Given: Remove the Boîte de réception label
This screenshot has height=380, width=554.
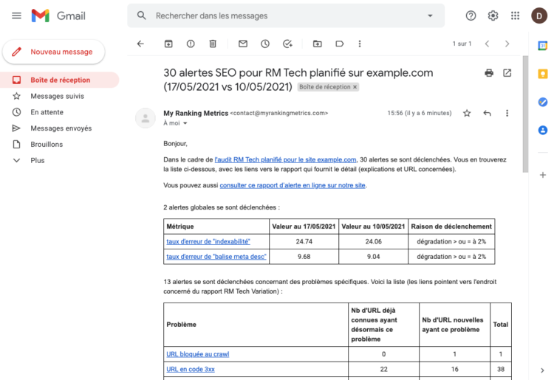Looking at the screenshot, I should (355, 87).
